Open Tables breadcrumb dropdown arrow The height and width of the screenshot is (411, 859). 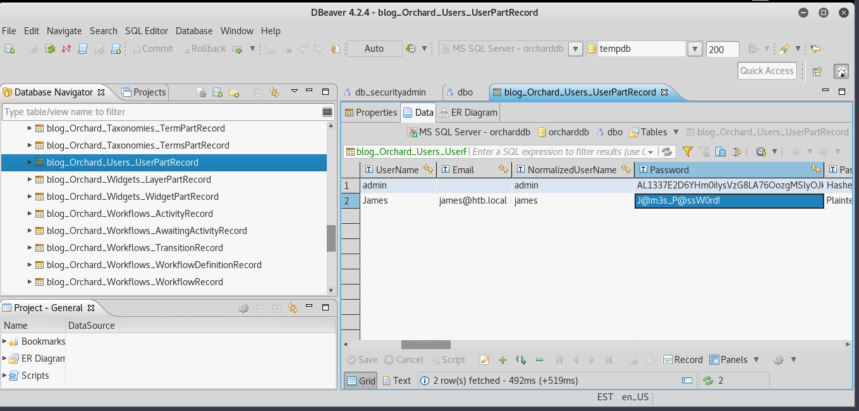tap(676, 132)
